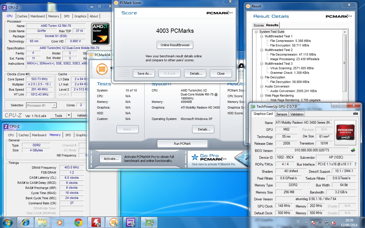Open Windows Explorer folder in taskbar

pyautogui.click(x=42, y=222)
